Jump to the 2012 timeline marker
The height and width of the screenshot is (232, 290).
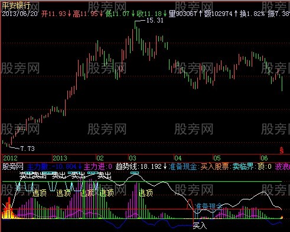pyautogui.click(x=10, y=158)
